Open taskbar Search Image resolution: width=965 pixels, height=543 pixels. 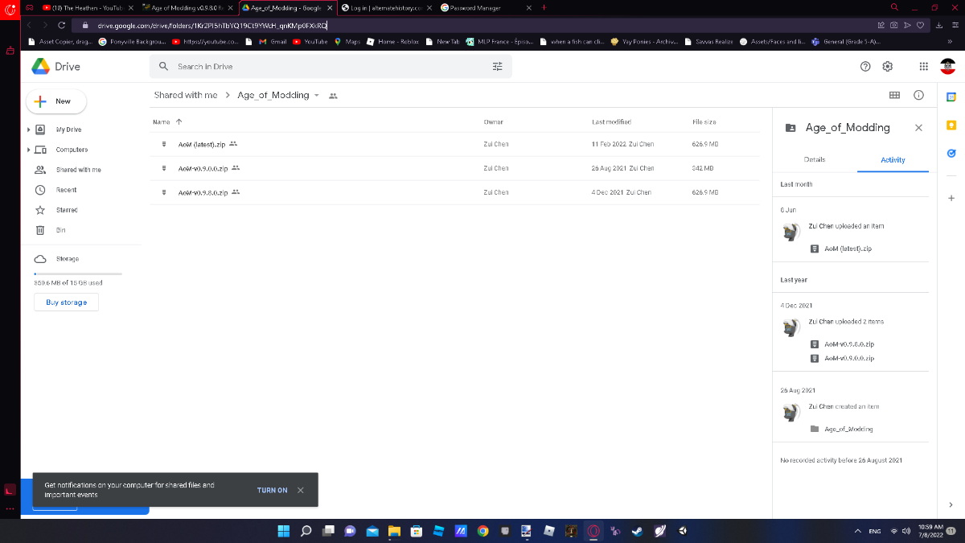coord(306,531)
